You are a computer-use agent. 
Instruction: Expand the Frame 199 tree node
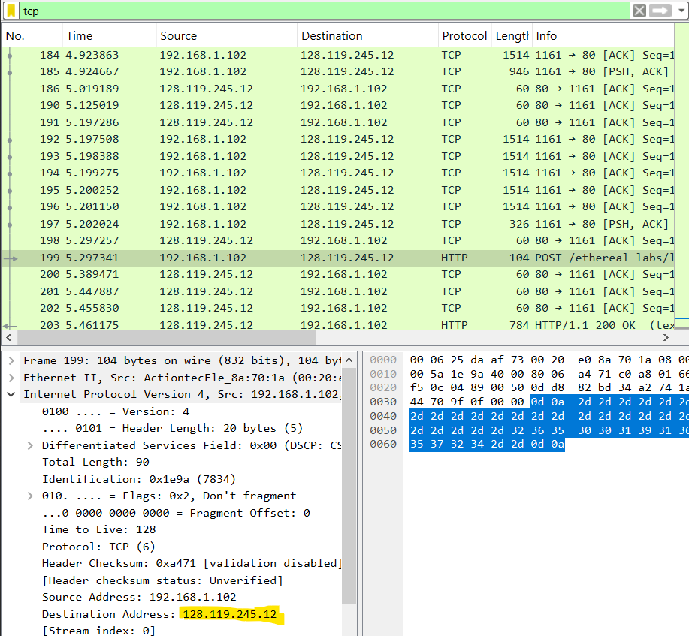pos(12,361)
